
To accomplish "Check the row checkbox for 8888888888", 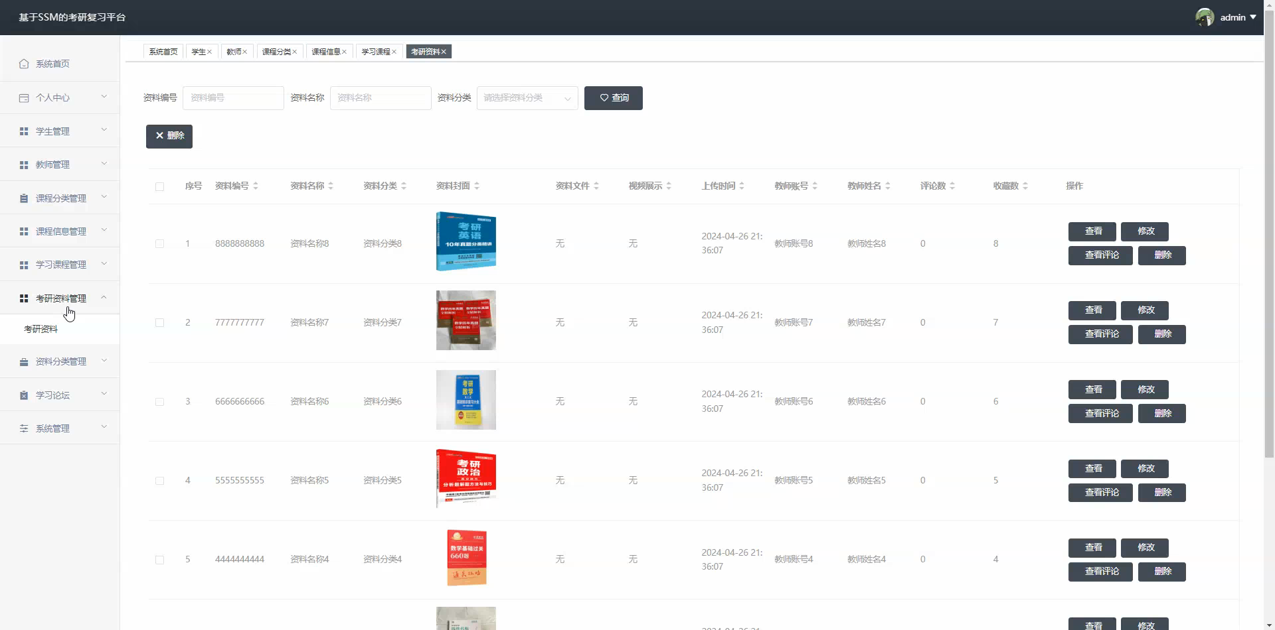I will (x=159, y=243).
